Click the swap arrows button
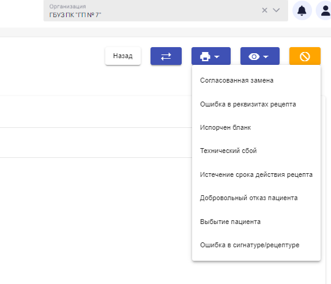This screenshot has width=331, height=284. 166,56
